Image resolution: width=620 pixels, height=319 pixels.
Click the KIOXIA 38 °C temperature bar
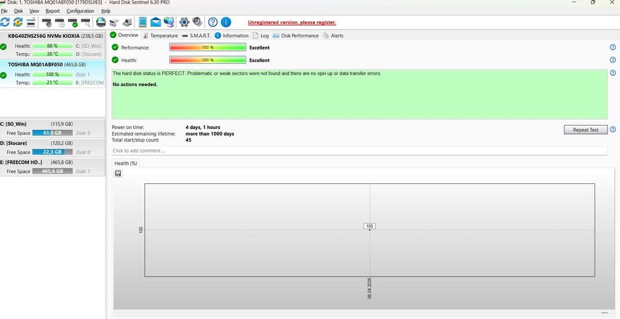52,54
